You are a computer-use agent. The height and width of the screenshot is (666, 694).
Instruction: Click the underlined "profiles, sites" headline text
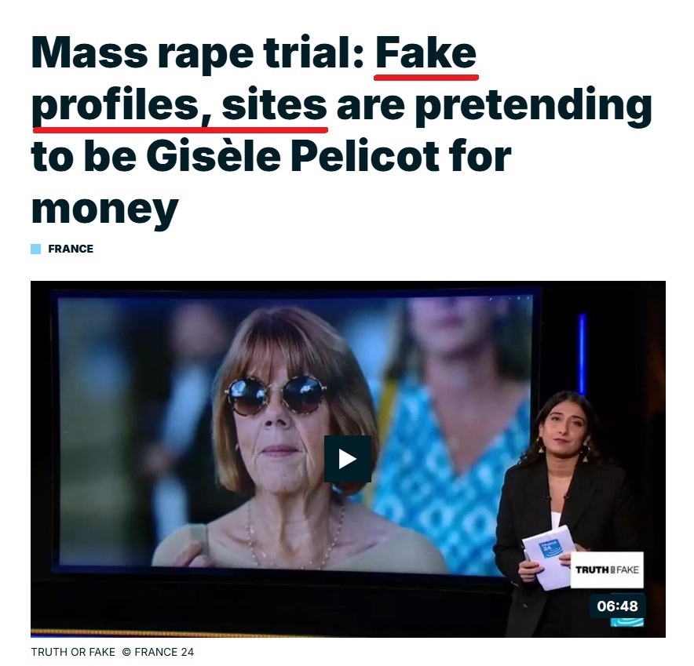pyautogui.click(x=179, y=105)
